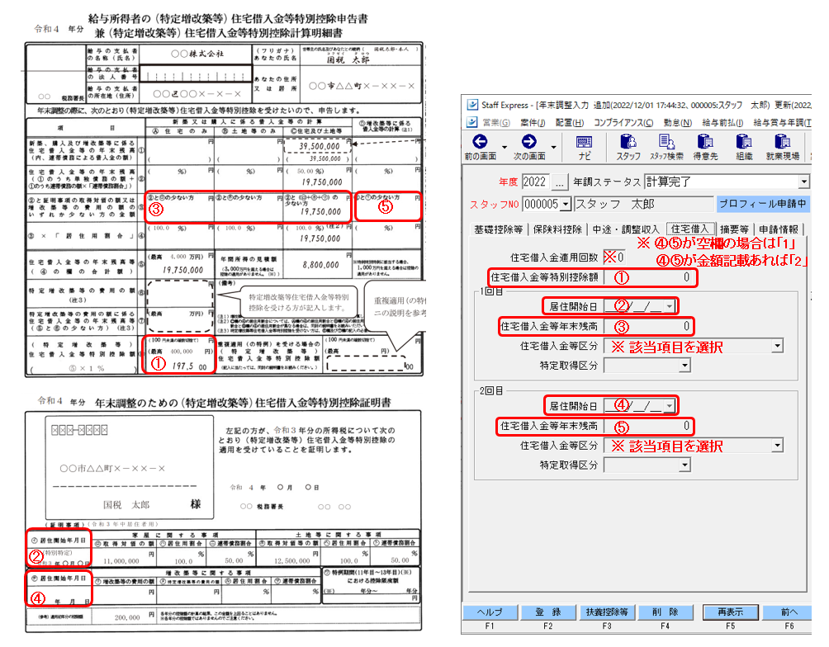The image size is (829, 647).
Task: Go forward with 次の画面 arrow icon
Action: pyautogui.click(x=528, y=142)
